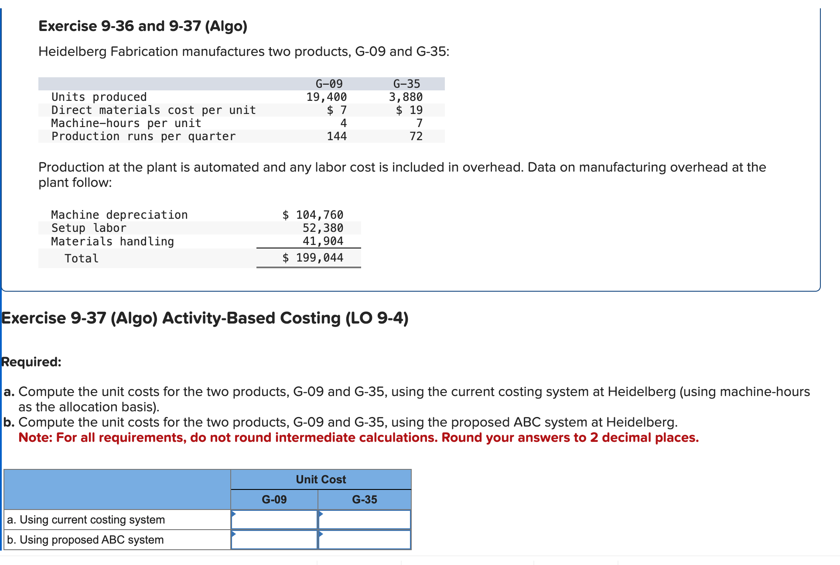
Task: Click the Exercise 9-36 and 9-37 heading
Action: (x=143, y=26)
